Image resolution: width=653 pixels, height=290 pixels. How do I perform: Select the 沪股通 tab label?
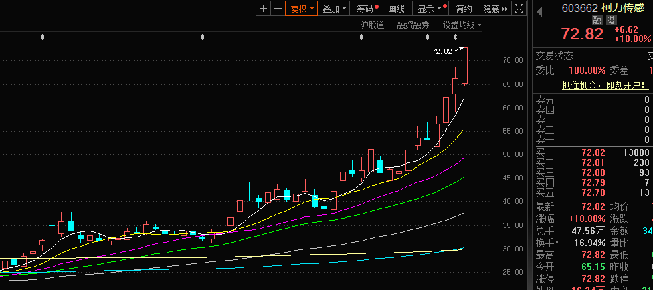point(372,25)
